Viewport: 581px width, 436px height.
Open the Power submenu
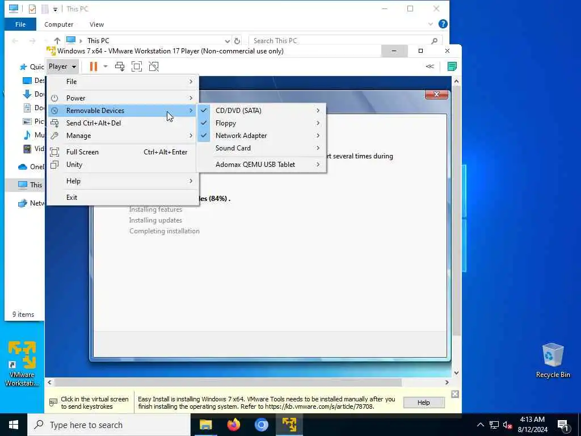click(x=123, y=98)
